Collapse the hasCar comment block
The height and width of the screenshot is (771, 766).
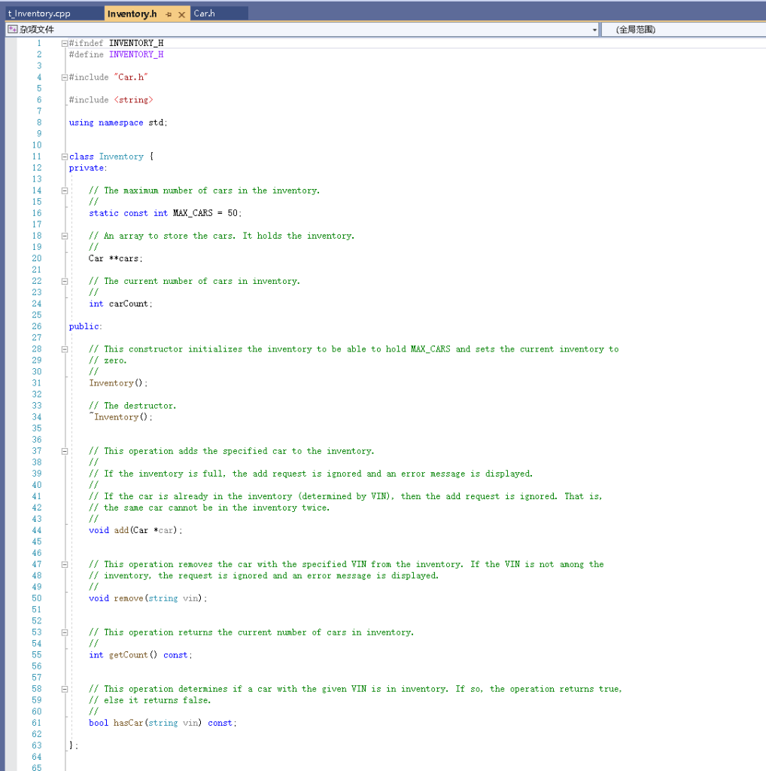click(x=65, y=688)
